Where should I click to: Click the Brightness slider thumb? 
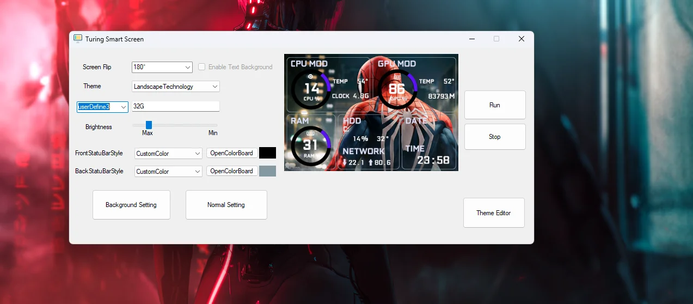coord(149,125)
